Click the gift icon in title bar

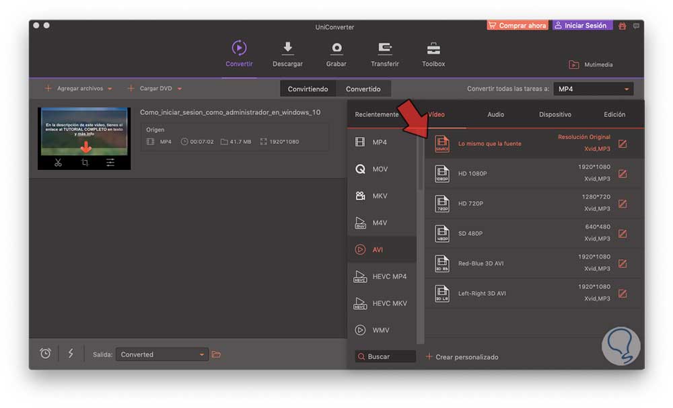click(623, 26)
